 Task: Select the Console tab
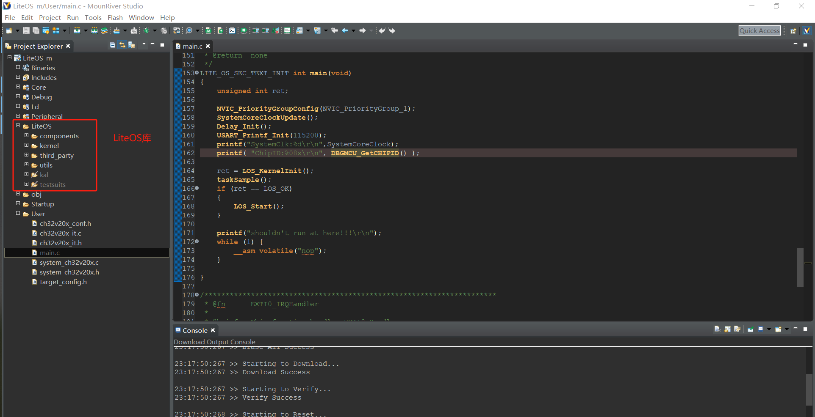tap(195, 330)
